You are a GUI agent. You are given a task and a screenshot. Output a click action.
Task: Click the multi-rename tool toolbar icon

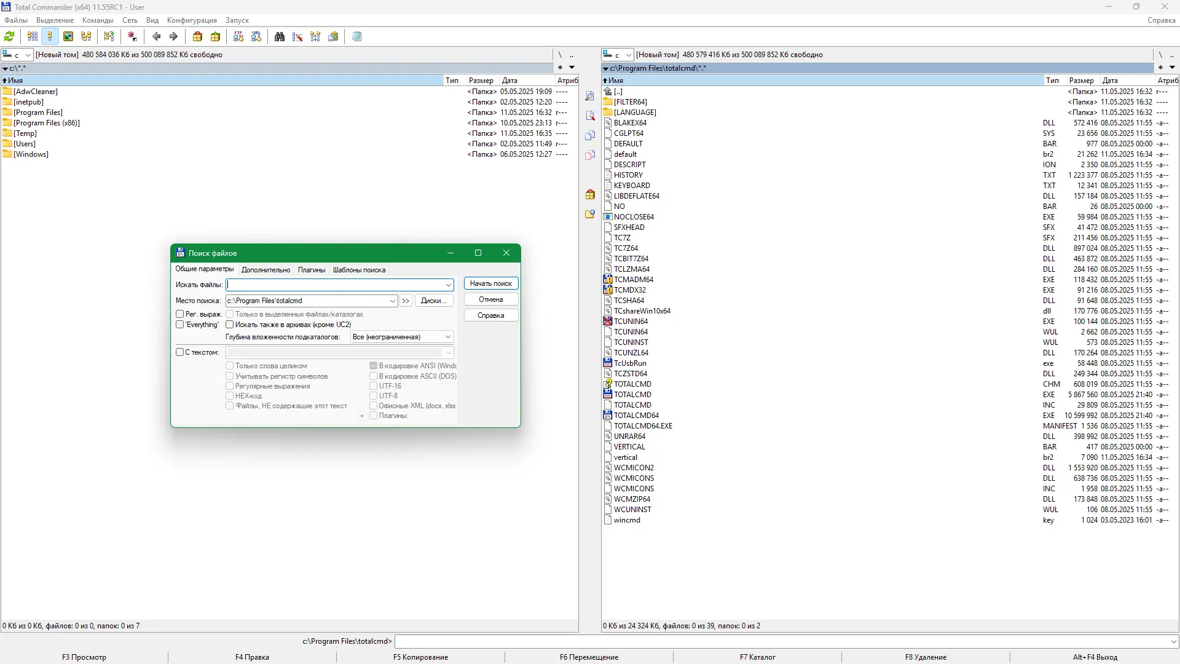297,37
